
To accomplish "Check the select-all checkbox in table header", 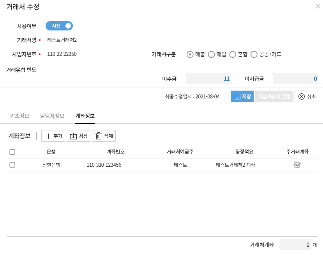I will (12, 152).
